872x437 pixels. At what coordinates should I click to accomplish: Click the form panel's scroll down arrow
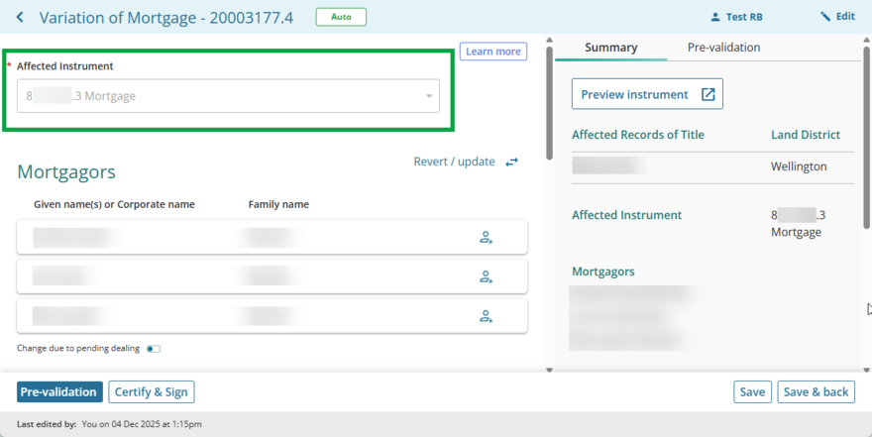[549, 370]
